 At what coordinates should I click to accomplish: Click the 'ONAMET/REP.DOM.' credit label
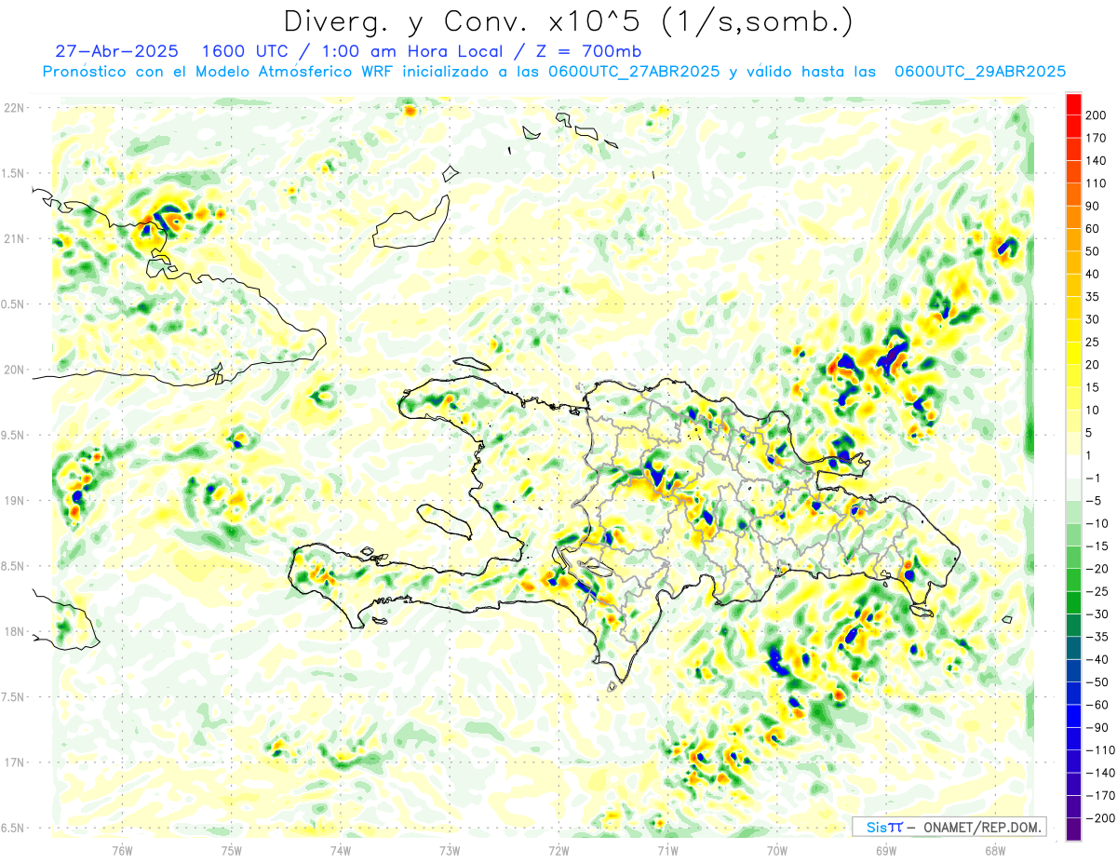coord(981,827)
